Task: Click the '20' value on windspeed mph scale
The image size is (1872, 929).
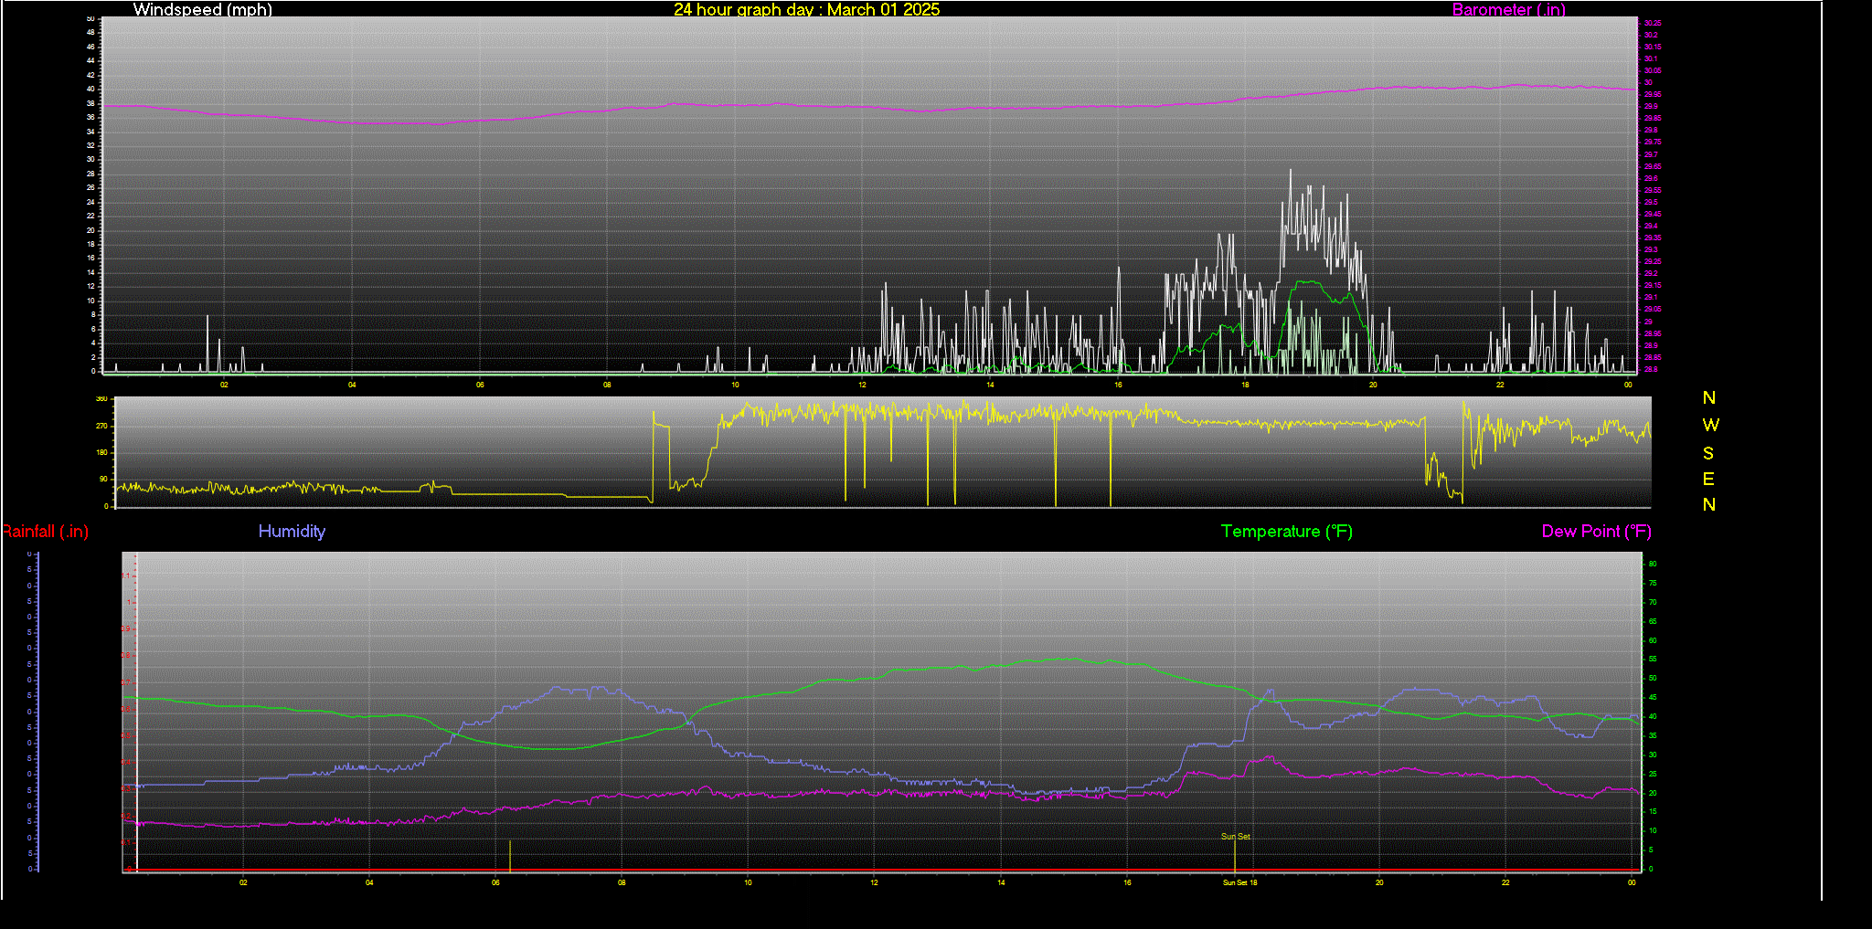Action: click(90, 230)
